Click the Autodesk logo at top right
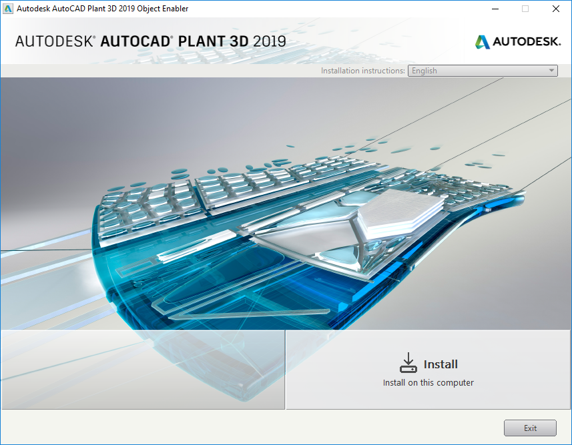Viewport: 572px width, 445px height. [518, 41]
